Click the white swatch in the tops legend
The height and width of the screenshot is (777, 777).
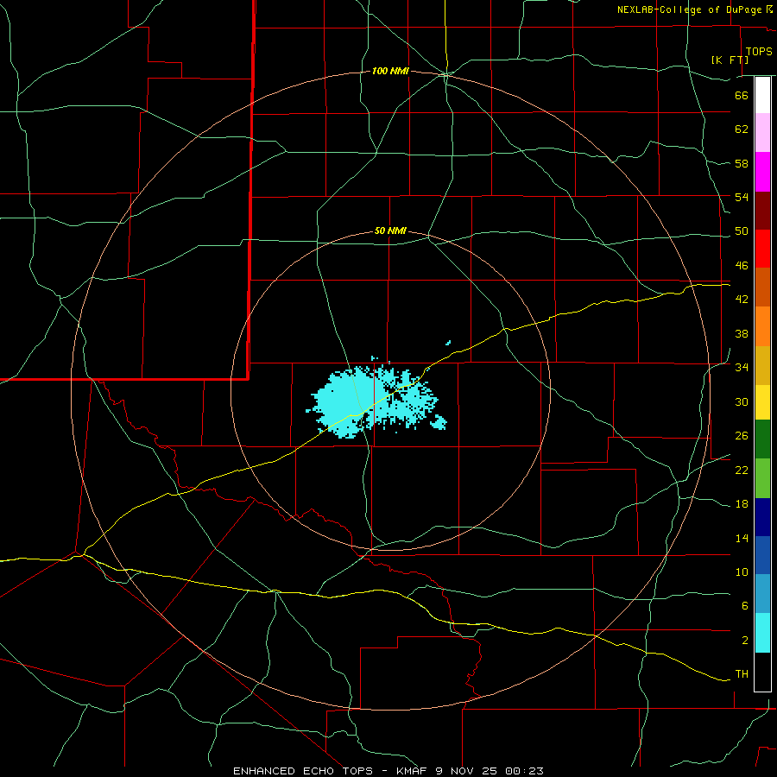point(762,95)
